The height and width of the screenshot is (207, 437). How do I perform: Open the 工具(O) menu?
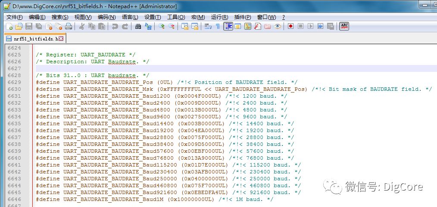pyautogui.click(x=176, y=17)
